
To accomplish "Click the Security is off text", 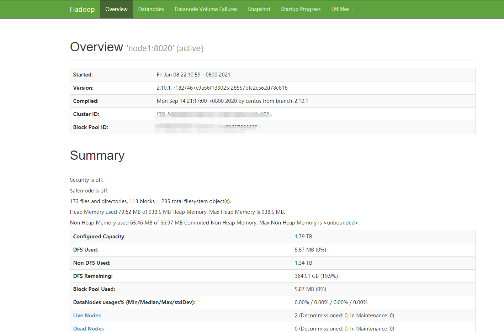I will coord(86,180).
